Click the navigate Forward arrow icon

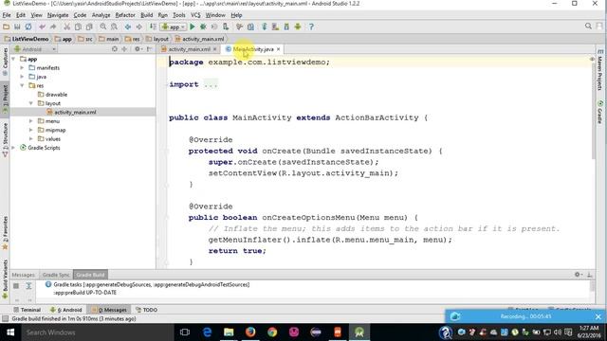click(x=138, y=27)
